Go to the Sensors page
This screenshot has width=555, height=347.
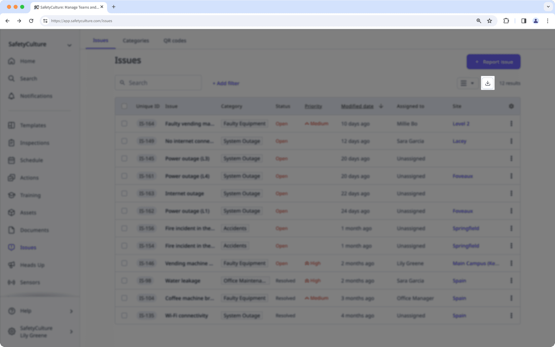(x=30, y=282)
